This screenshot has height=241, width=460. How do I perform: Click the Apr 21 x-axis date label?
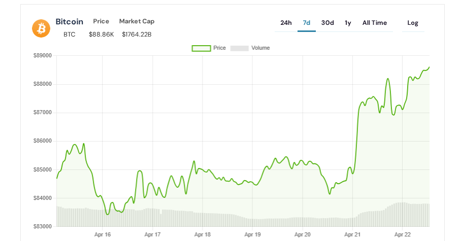tap(352, 234)
